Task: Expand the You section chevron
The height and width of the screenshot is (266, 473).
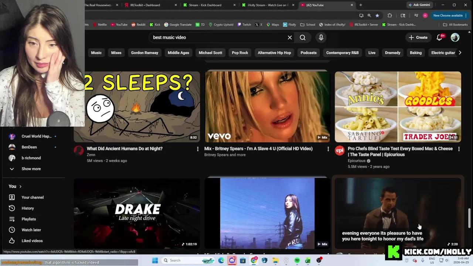Action: [20, 187]
